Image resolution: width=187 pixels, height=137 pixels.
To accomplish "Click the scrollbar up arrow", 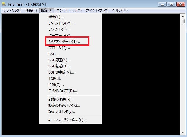I will 183,16.
